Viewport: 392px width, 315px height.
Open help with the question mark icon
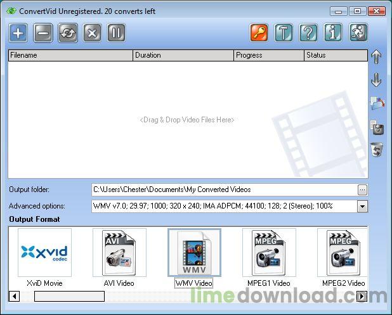[308, 33]
